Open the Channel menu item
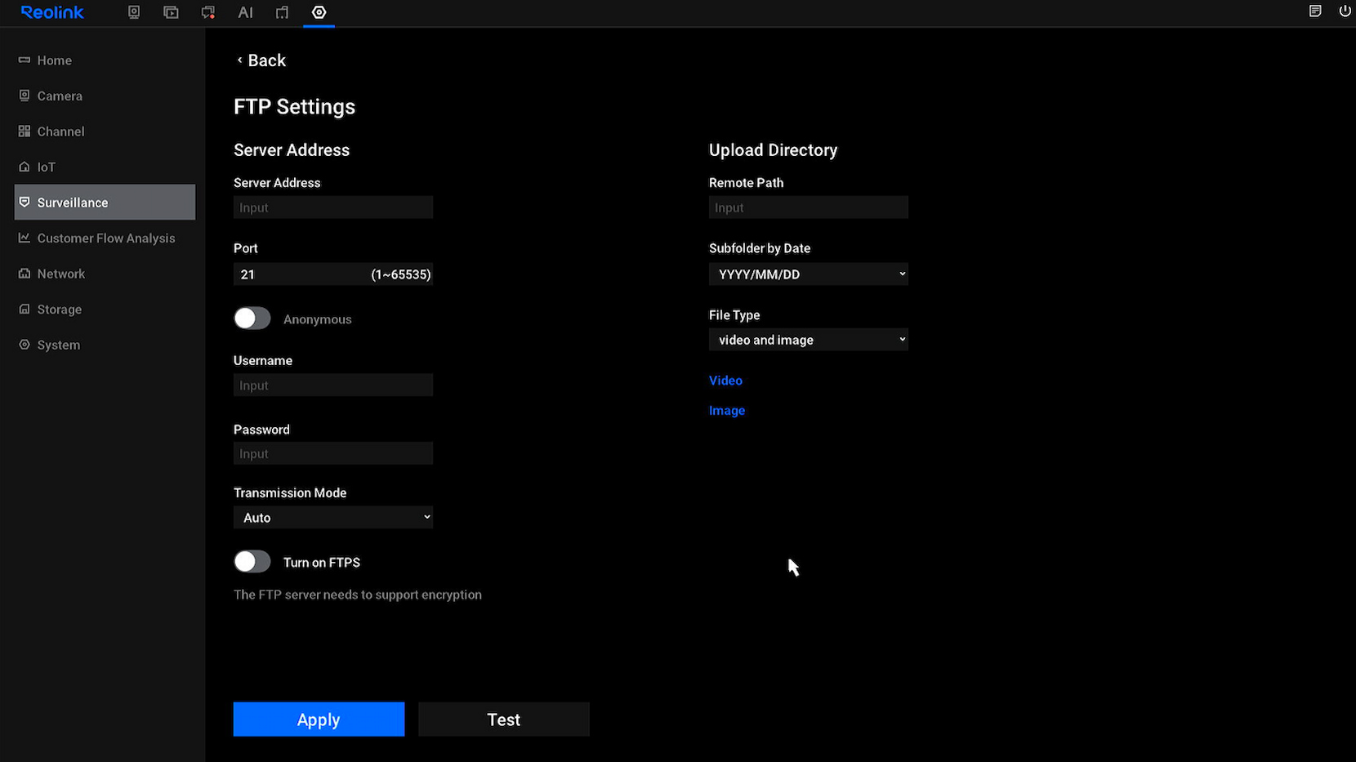The width and height of the screenshot is (1356, 762). (105, 131)
